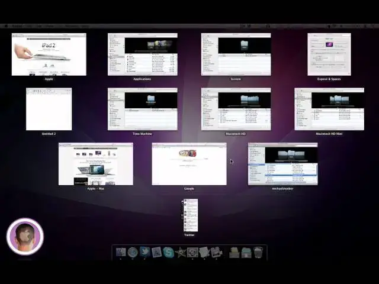Select the Apple iPad 2 Safari window

[49, 54]
